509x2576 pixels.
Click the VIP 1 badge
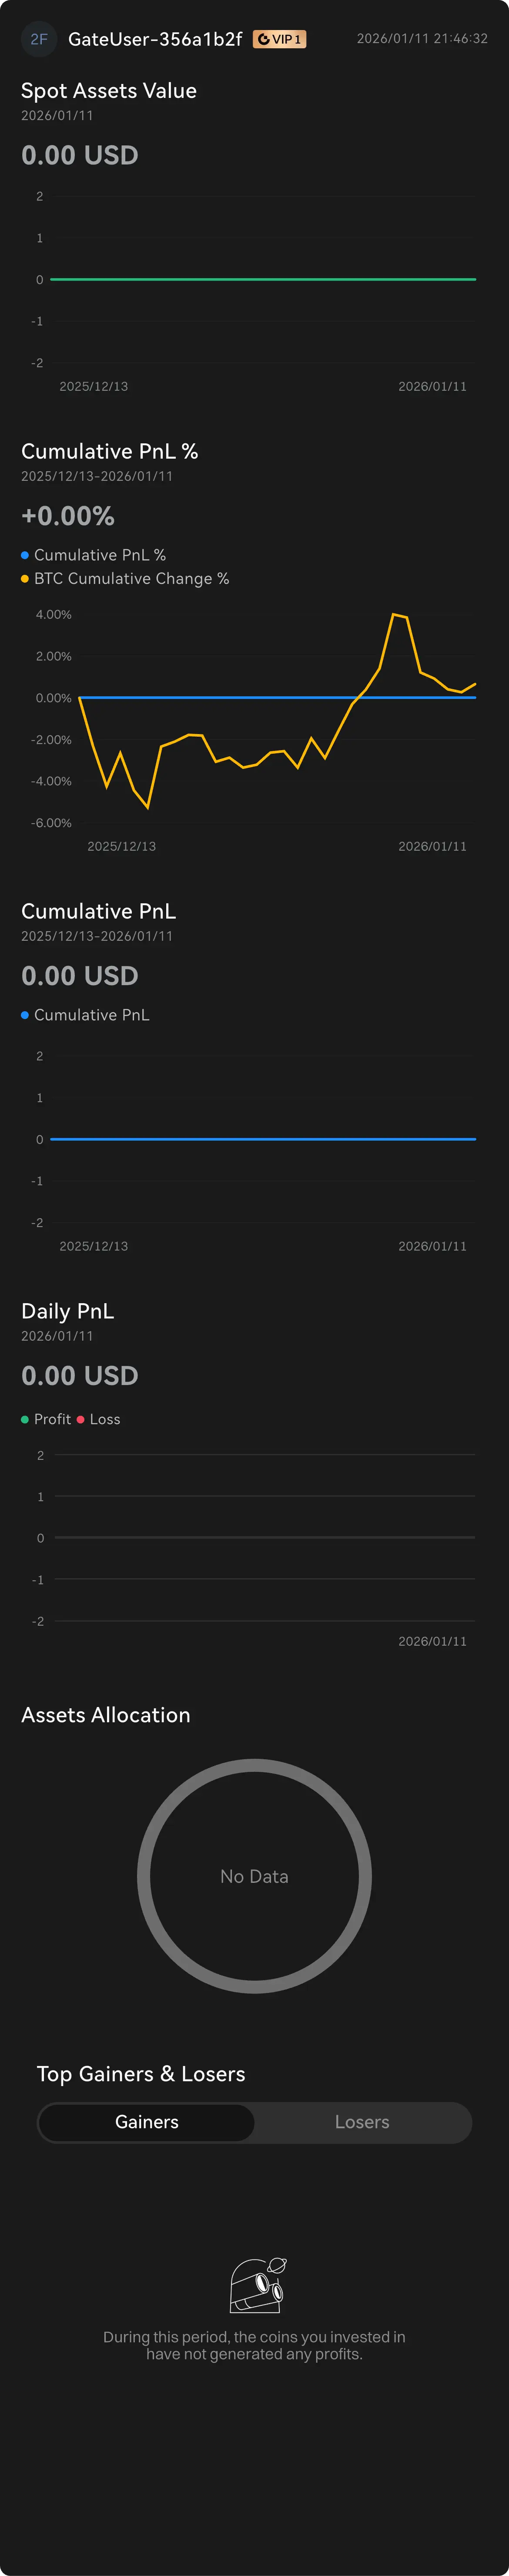pyautogui.click(x=279, y=39)
